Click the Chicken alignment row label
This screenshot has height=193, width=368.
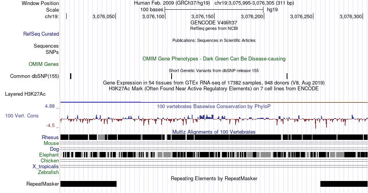[x=50, y=160]
